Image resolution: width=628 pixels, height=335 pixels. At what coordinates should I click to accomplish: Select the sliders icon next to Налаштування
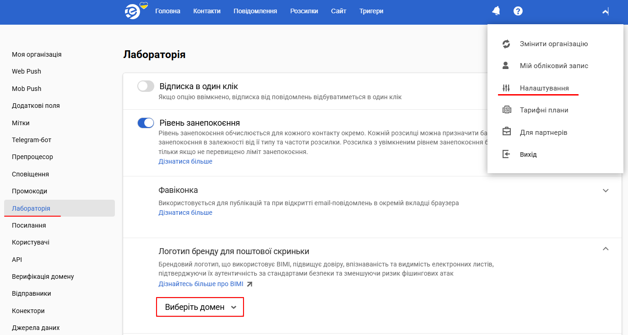click(505, 87)
